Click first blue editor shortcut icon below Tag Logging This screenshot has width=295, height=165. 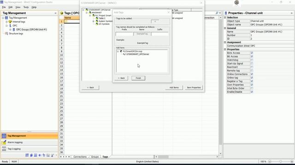(x=27, y=155)
